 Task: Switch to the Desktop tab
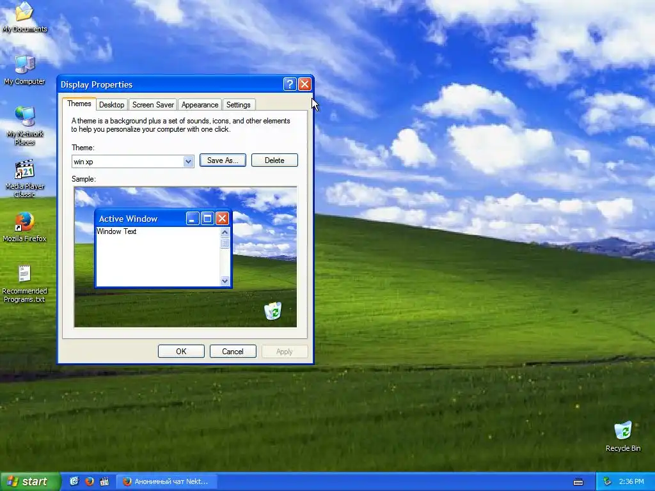click(111, 105)
